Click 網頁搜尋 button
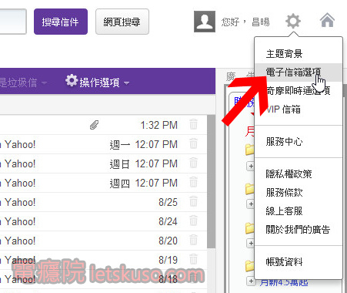Viewport: 347px width, 293px height. (x=122, y=22)
